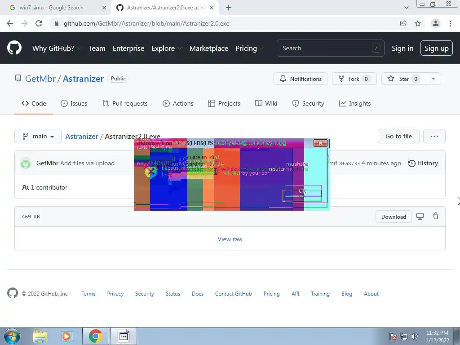The image size is (460, 345).
Task: Open the Terms footer link
Action: [x=88, y=294]
